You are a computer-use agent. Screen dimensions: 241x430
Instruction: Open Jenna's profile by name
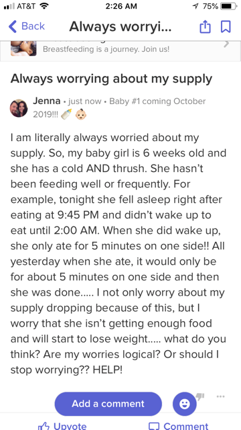(x=47, y=101)
